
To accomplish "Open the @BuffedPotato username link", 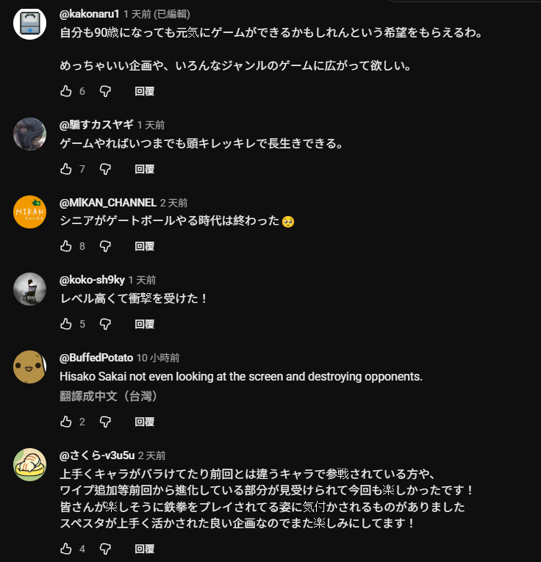I will [x=96, y=358].
